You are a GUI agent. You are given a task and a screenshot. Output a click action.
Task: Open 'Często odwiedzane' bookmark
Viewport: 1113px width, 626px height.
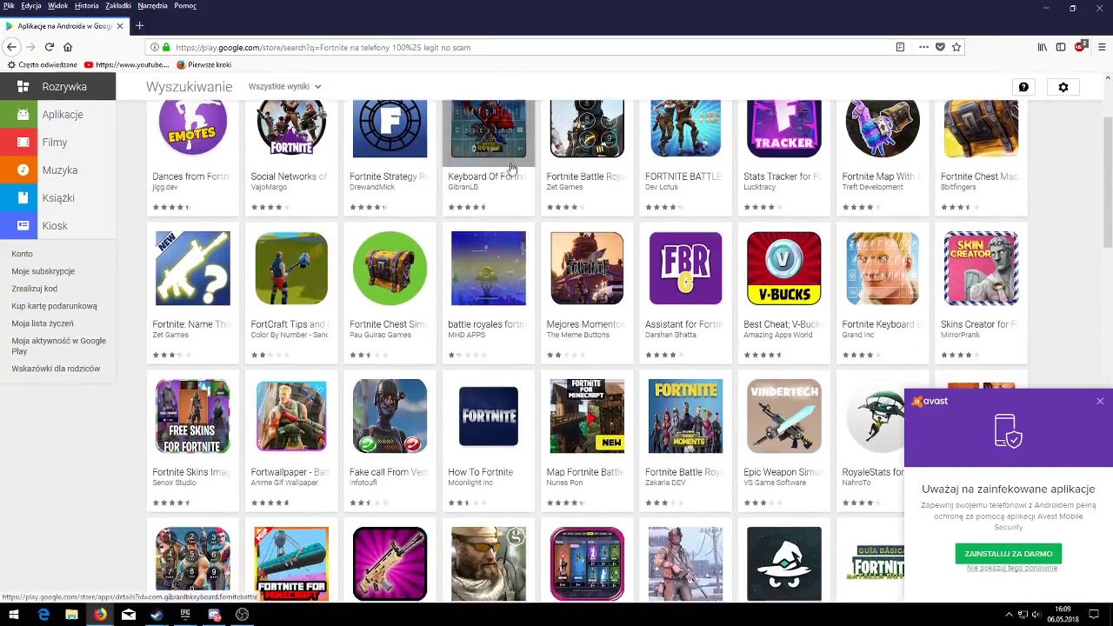tap(42, 64)
